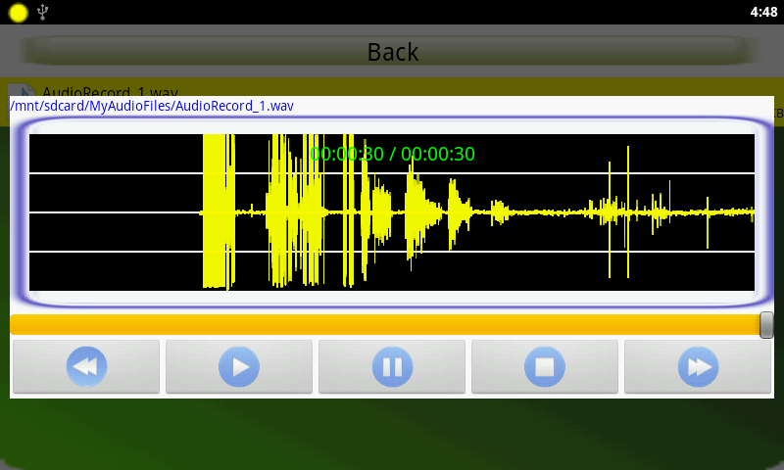Tap the USB connection status icon
This screenshot has width=784, height=470.
pos(42,12)
